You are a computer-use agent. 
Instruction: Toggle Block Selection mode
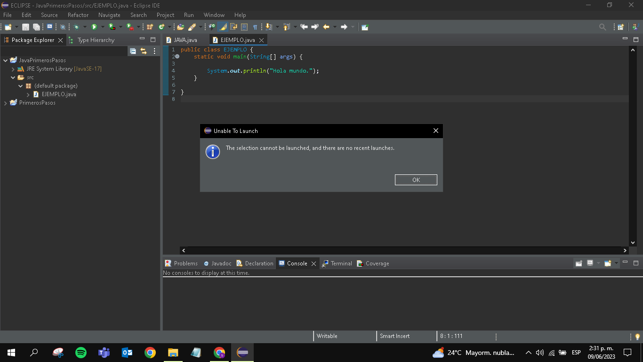pyautogui.click(x=244, y=27)
